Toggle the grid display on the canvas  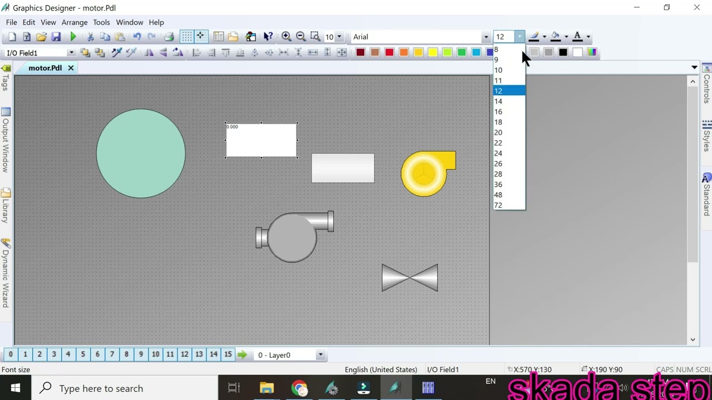(x=186, y=37)
